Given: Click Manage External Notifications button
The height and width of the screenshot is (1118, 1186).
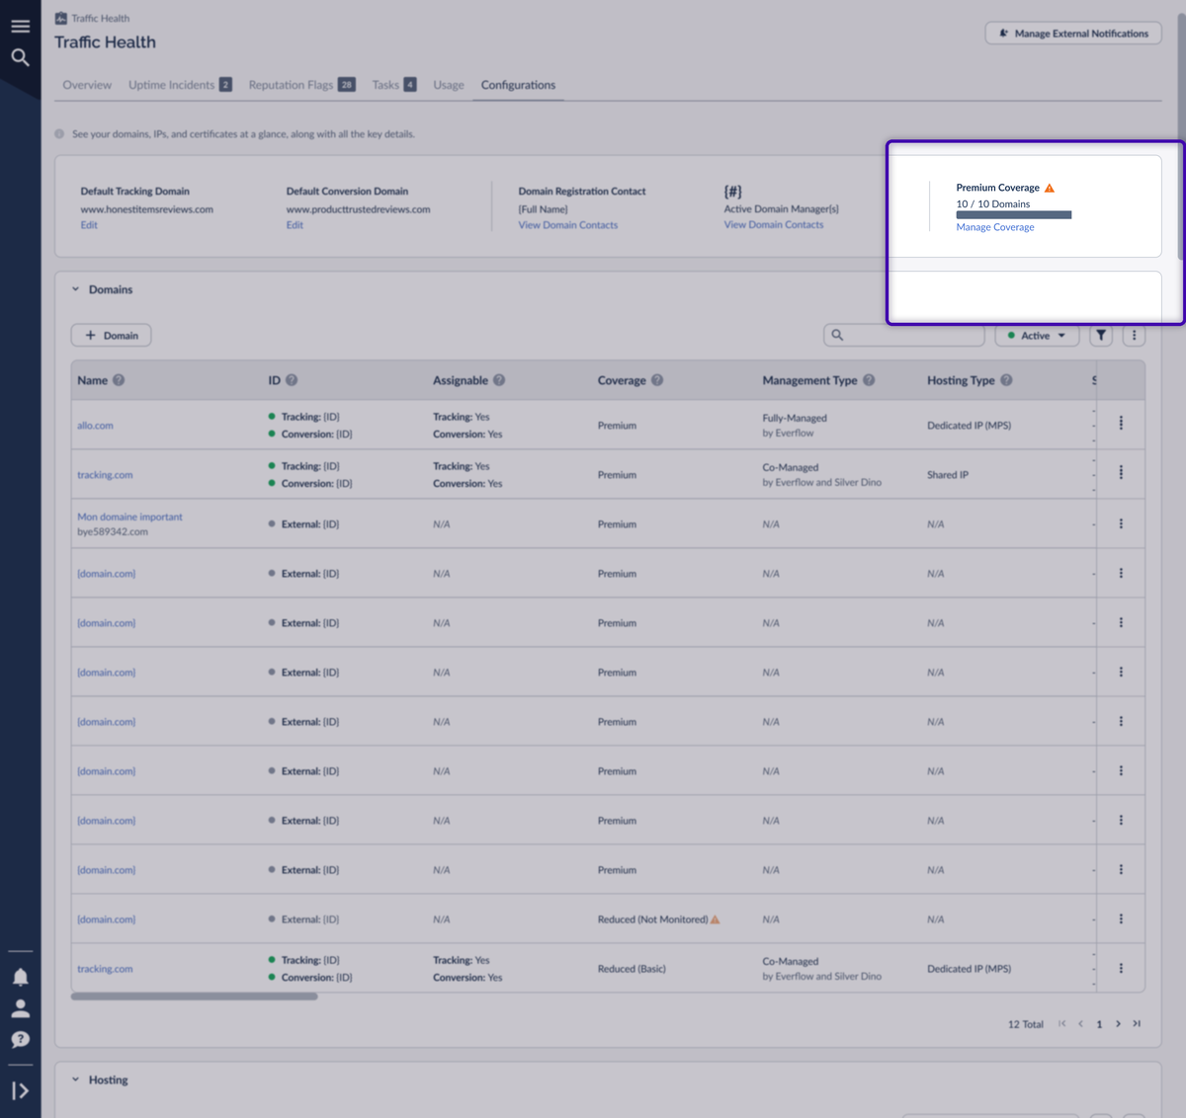Looking at the screenshot, I should [1073, 33].
